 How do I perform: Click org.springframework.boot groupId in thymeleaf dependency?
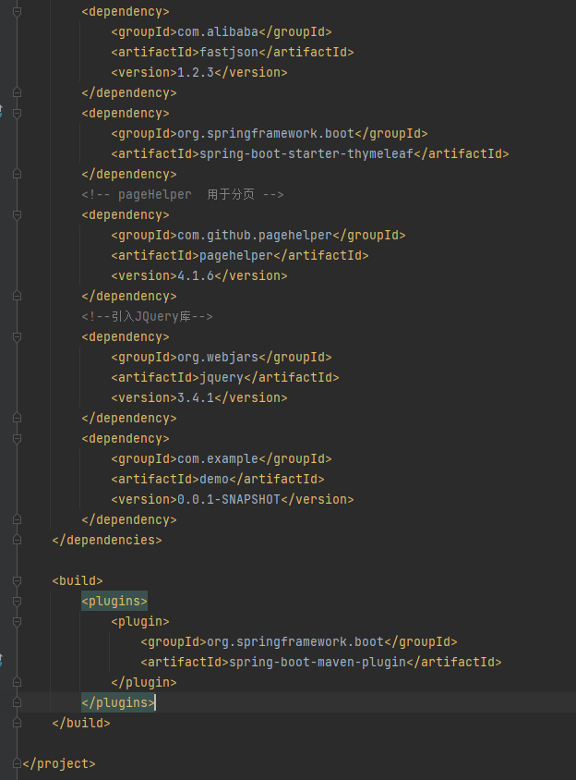point(270,134)
